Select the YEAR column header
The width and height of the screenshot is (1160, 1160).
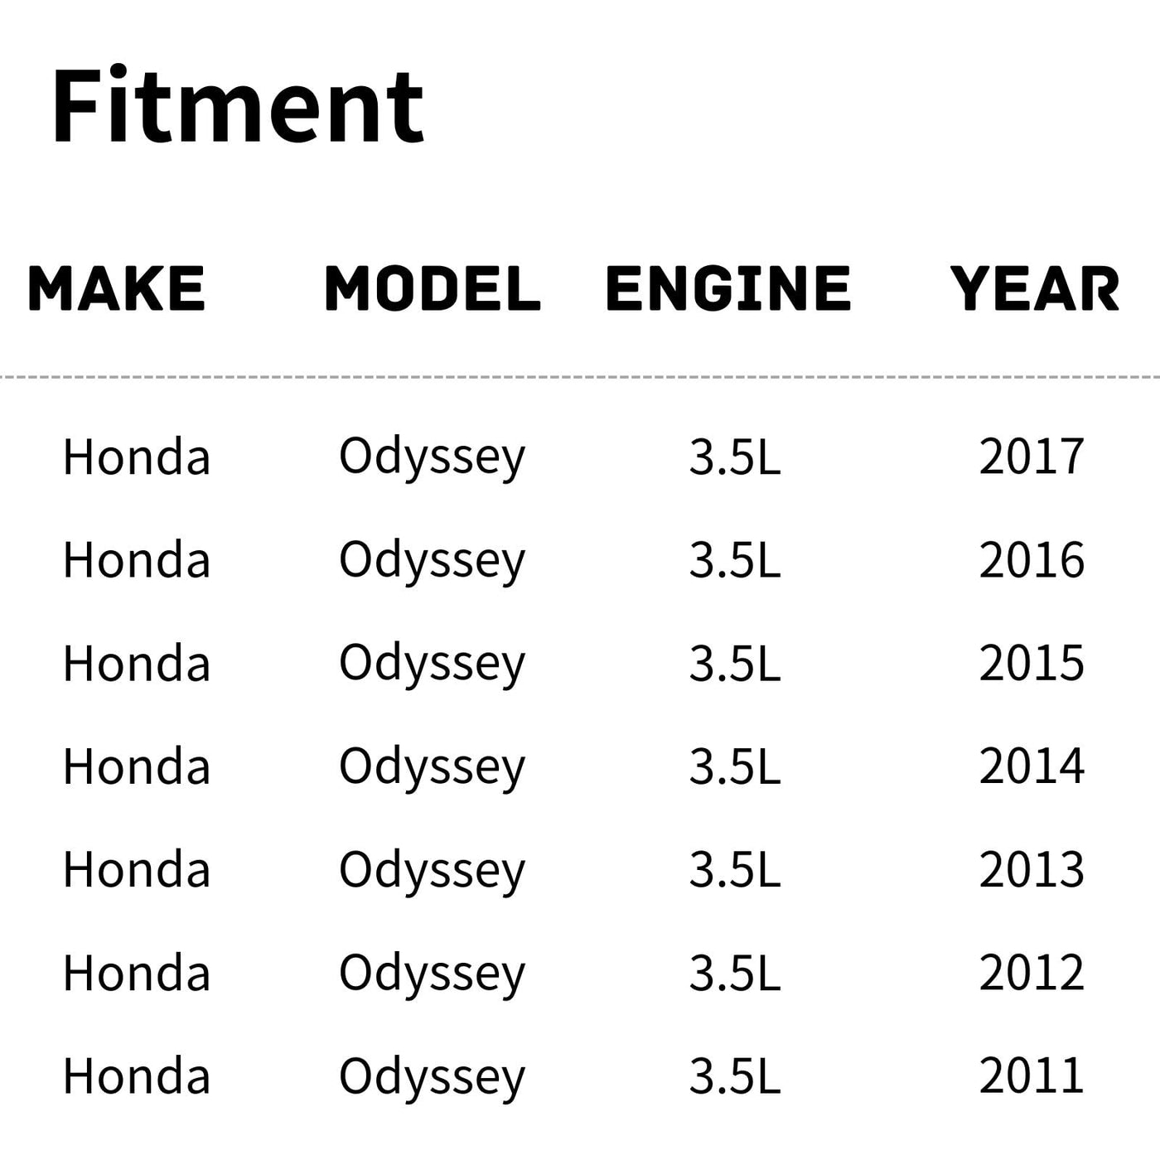(1035, 289)
